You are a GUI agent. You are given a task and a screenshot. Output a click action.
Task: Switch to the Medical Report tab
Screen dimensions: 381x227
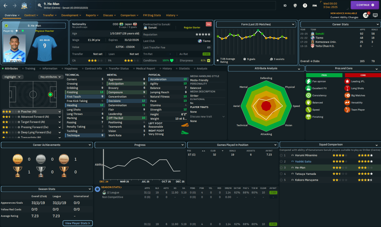click(145, 69)
